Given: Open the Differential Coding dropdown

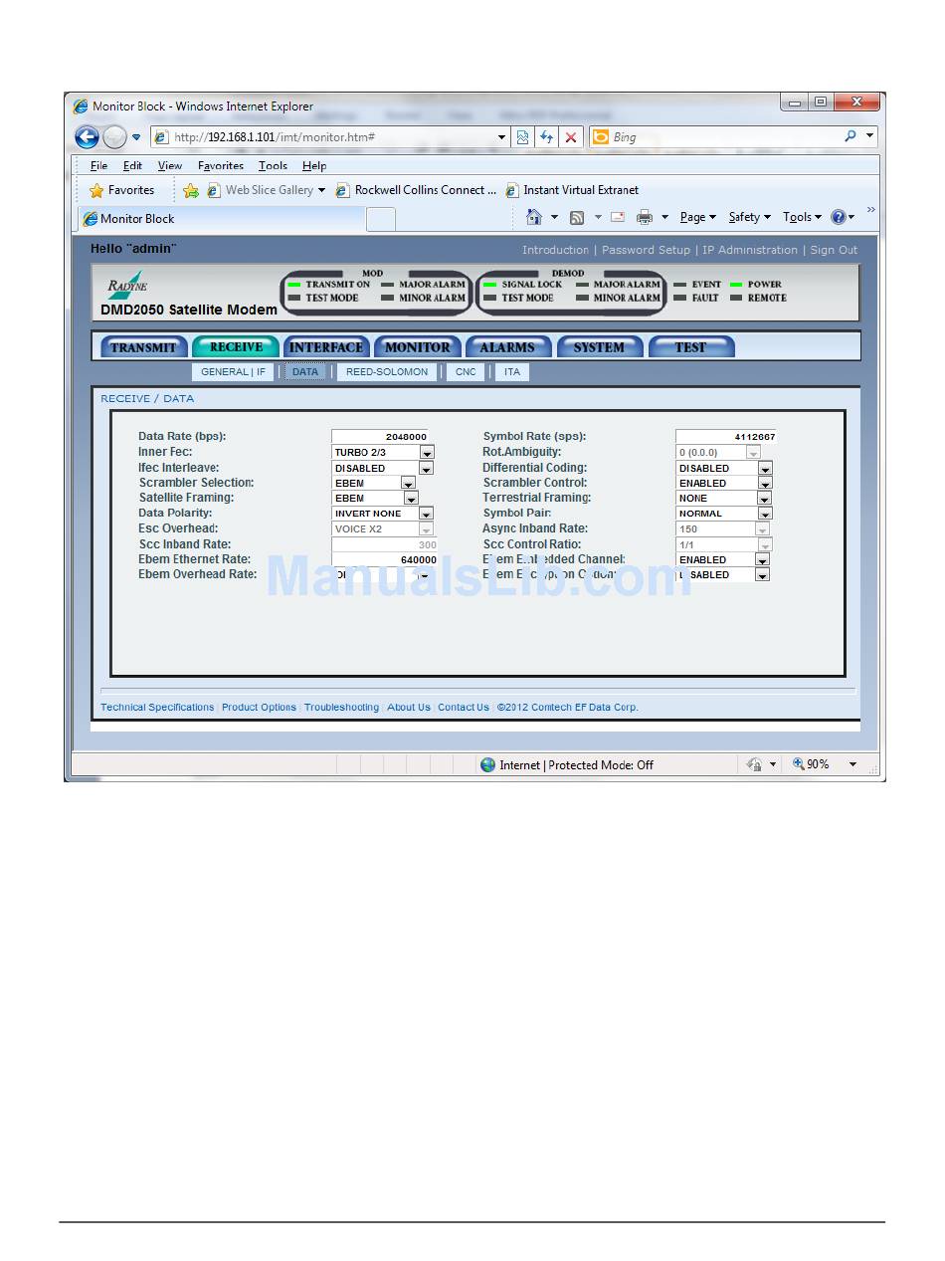Looking at the screenshot, I should (765, 468).
